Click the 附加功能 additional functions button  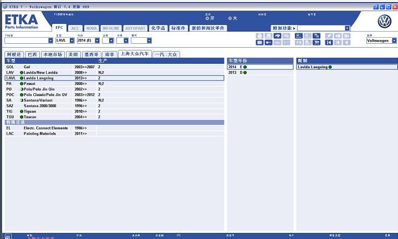[x=284, y=28]
